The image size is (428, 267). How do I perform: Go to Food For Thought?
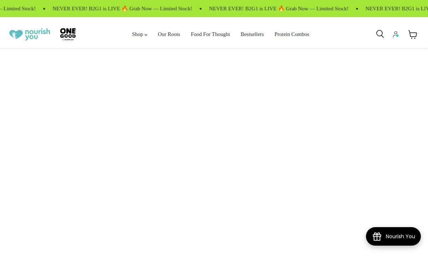[x=210, y=34]
